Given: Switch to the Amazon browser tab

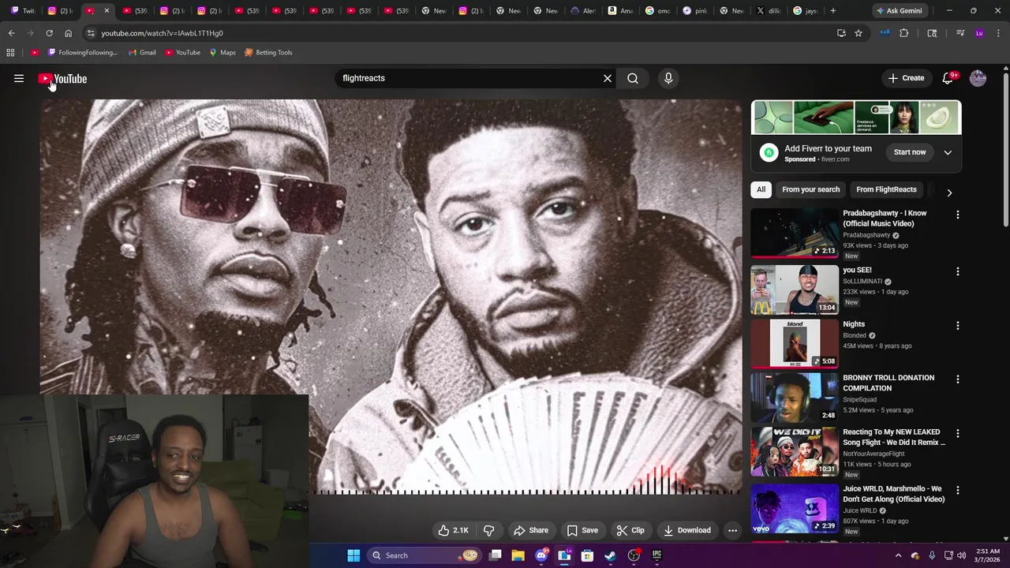Looking at the screenshot, I should 621,10.
